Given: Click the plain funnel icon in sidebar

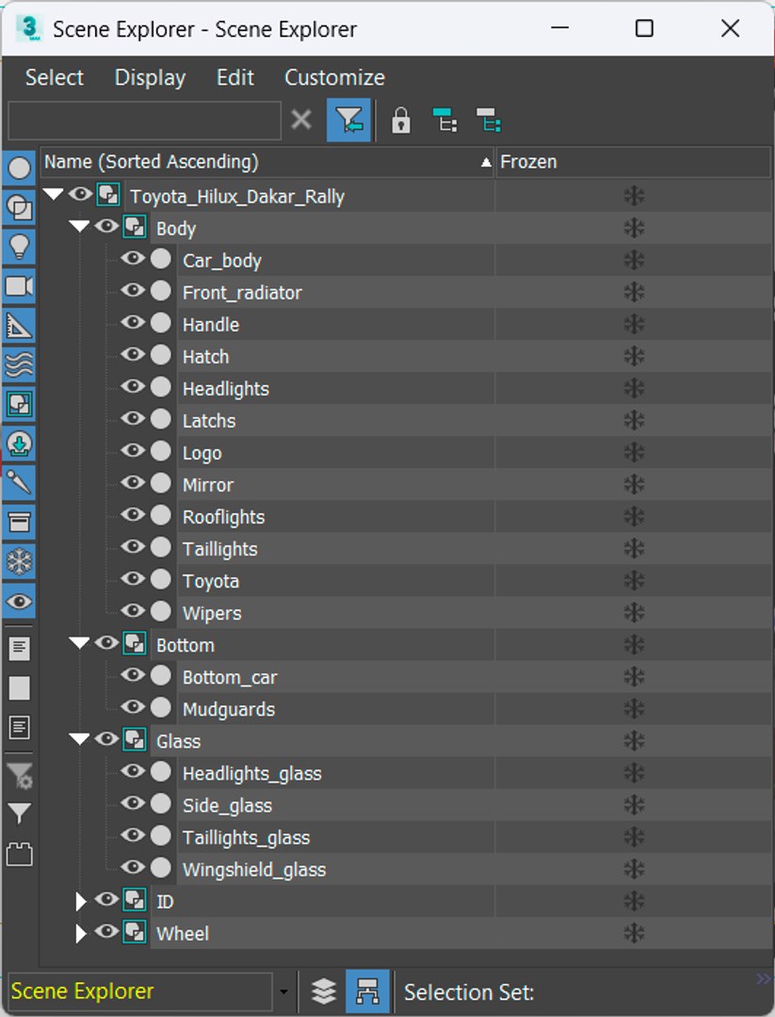Looking at the screenshot, I should [x=20, y=814].
